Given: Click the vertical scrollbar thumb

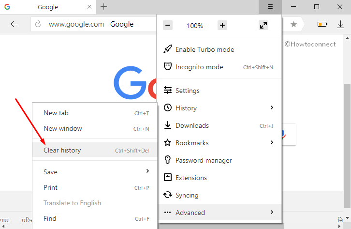Looking at the screenshot, I should tap(347, 146).
